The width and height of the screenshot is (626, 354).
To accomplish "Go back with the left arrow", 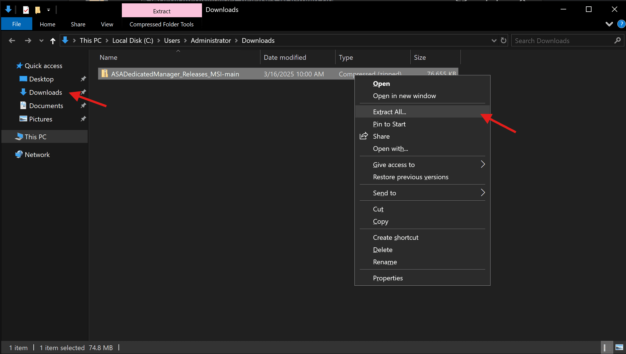I will click(x=12, y=41).
